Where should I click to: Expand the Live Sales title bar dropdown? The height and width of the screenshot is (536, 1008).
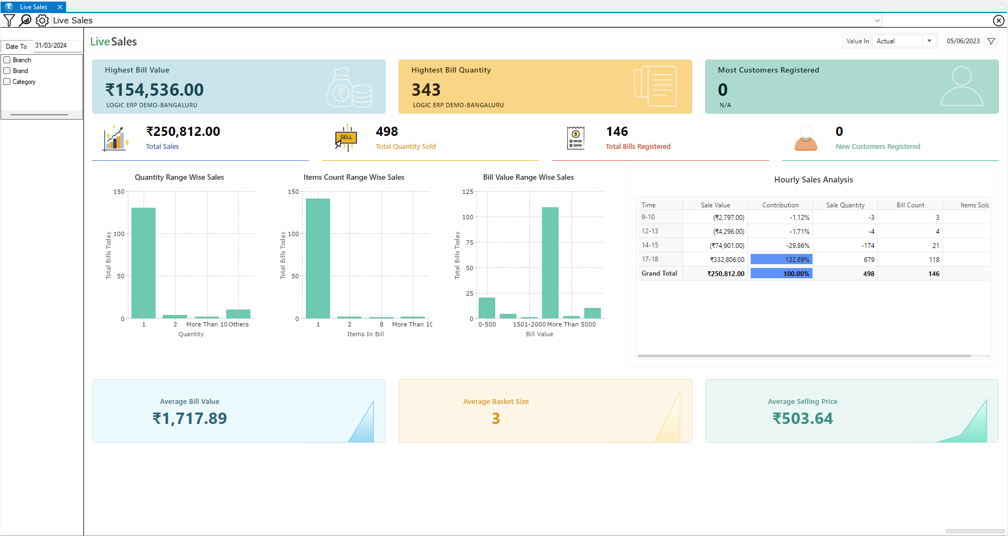[x=877, y=21]
